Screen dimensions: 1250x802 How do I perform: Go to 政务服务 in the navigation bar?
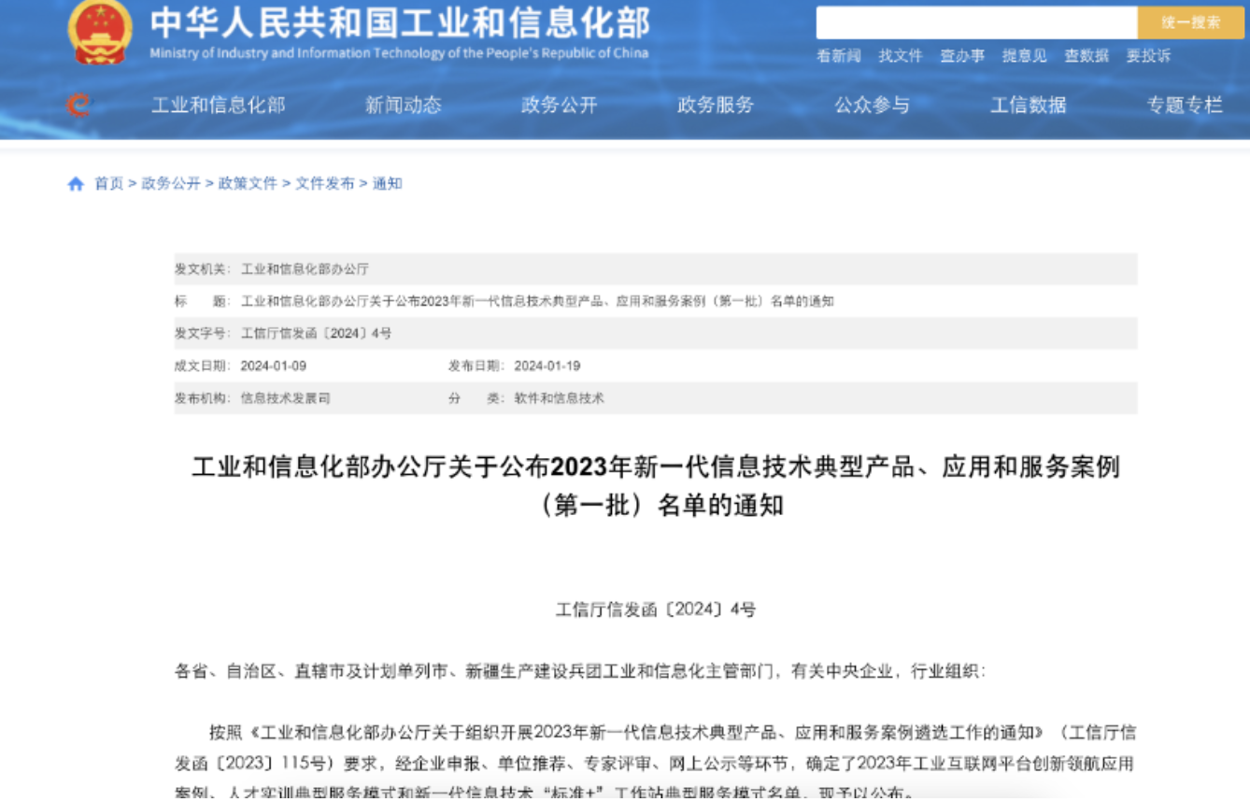(x=715, y=105)
